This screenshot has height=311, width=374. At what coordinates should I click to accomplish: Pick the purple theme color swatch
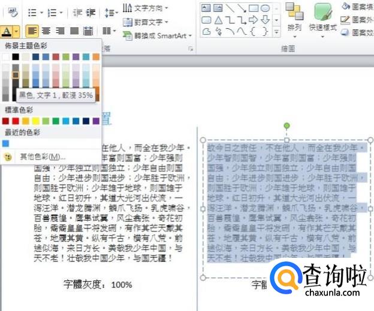tap(76, 57)
